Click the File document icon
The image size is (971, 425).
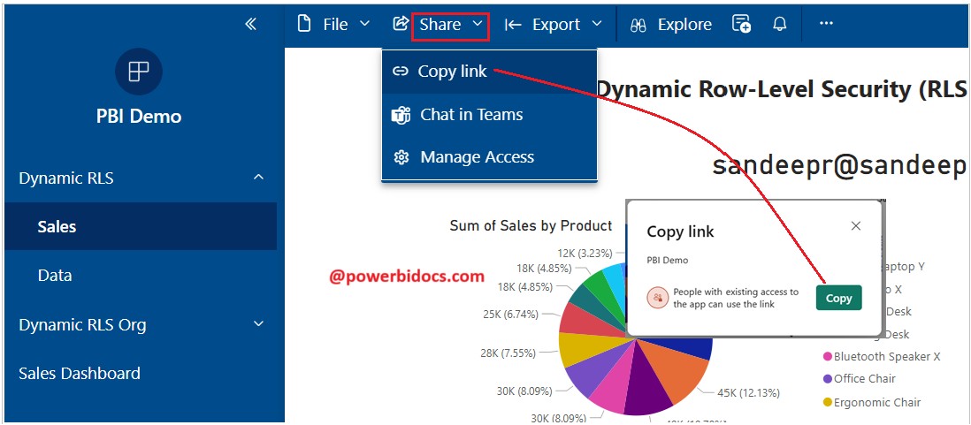pyautogui.click(x=303, y=24)
